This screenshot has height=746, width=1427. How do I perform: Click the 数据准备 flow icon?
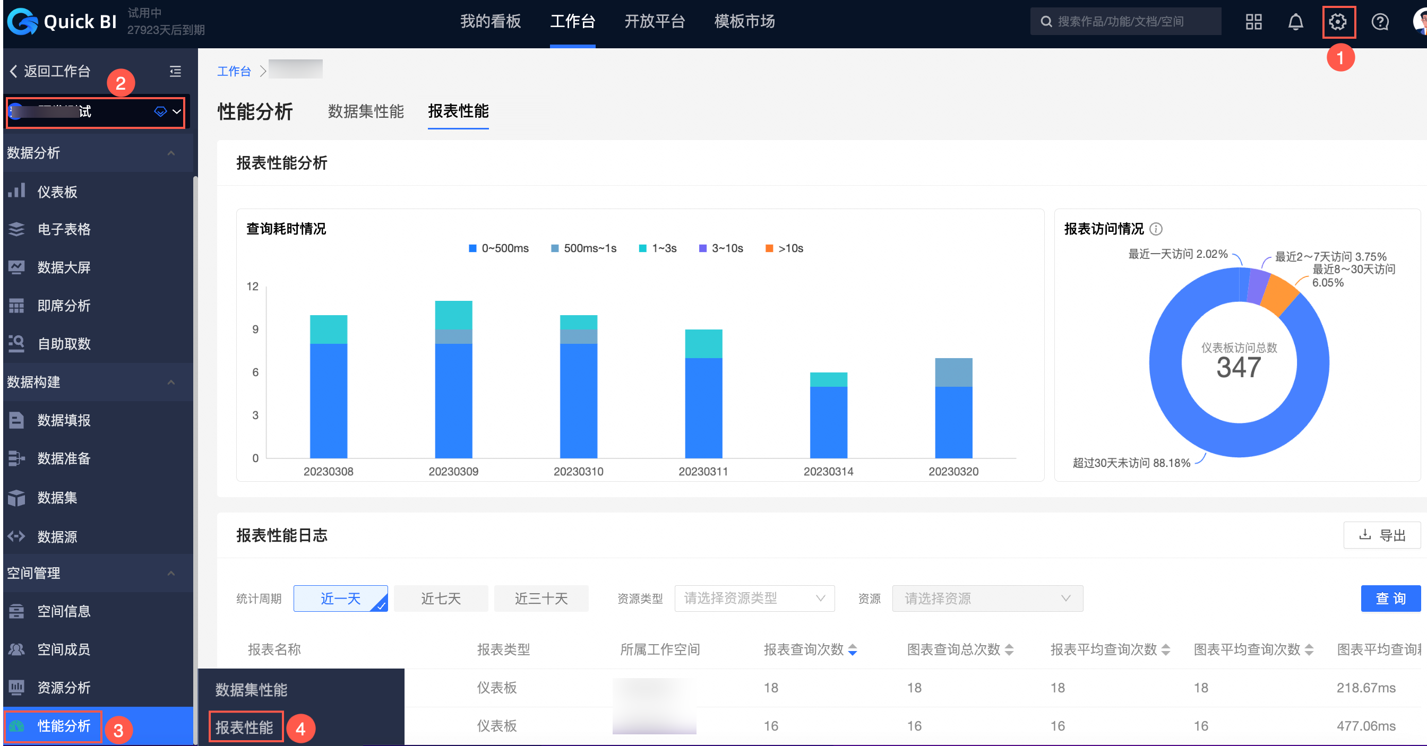tap(16, 458)
